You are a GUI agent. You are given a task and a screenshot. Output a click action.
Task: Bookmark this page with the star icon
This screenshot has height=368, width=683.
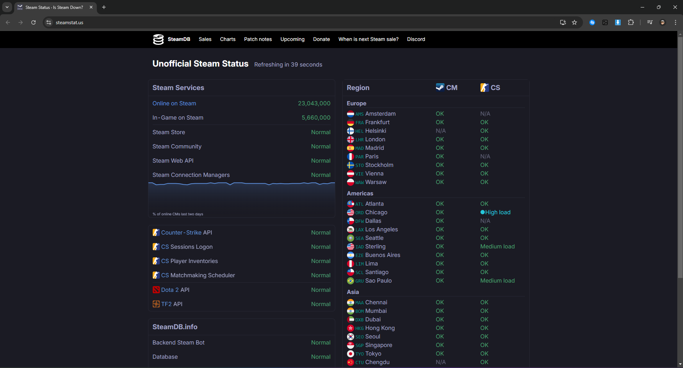[x=574, y=22]
